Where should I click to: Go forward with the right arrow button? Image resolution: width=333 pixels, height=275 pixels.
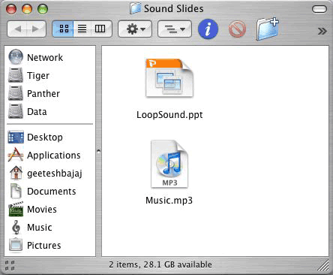pos(36,29)
